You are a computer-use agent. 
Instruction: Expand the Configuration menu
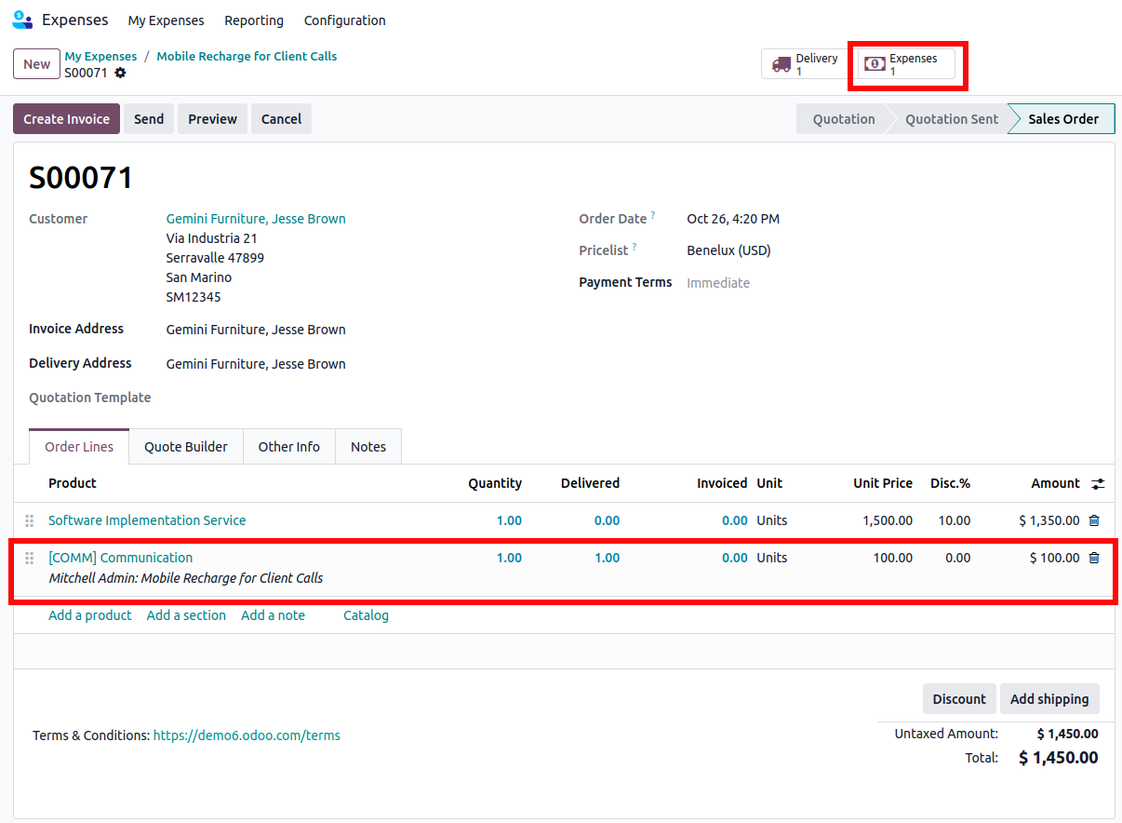[x=344, y=20]
